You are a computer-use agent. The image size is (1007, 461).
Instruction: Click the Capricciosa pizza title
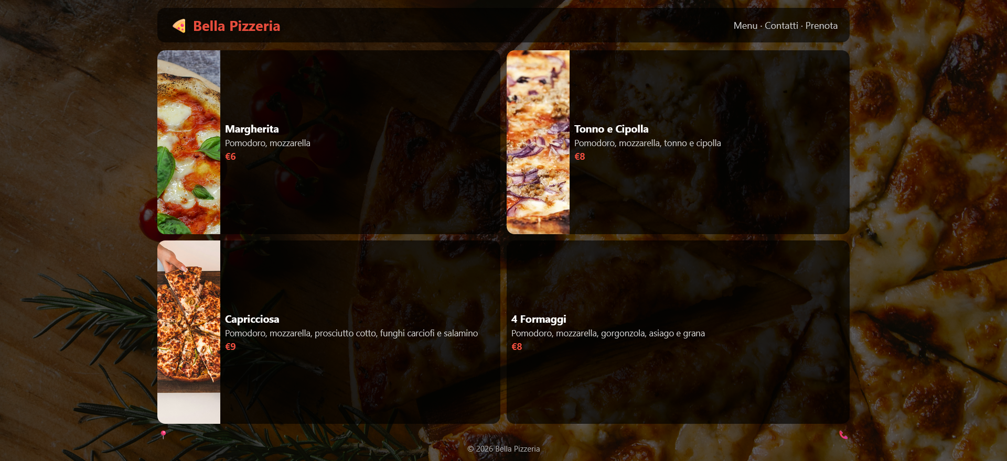[x=252, y=319]
